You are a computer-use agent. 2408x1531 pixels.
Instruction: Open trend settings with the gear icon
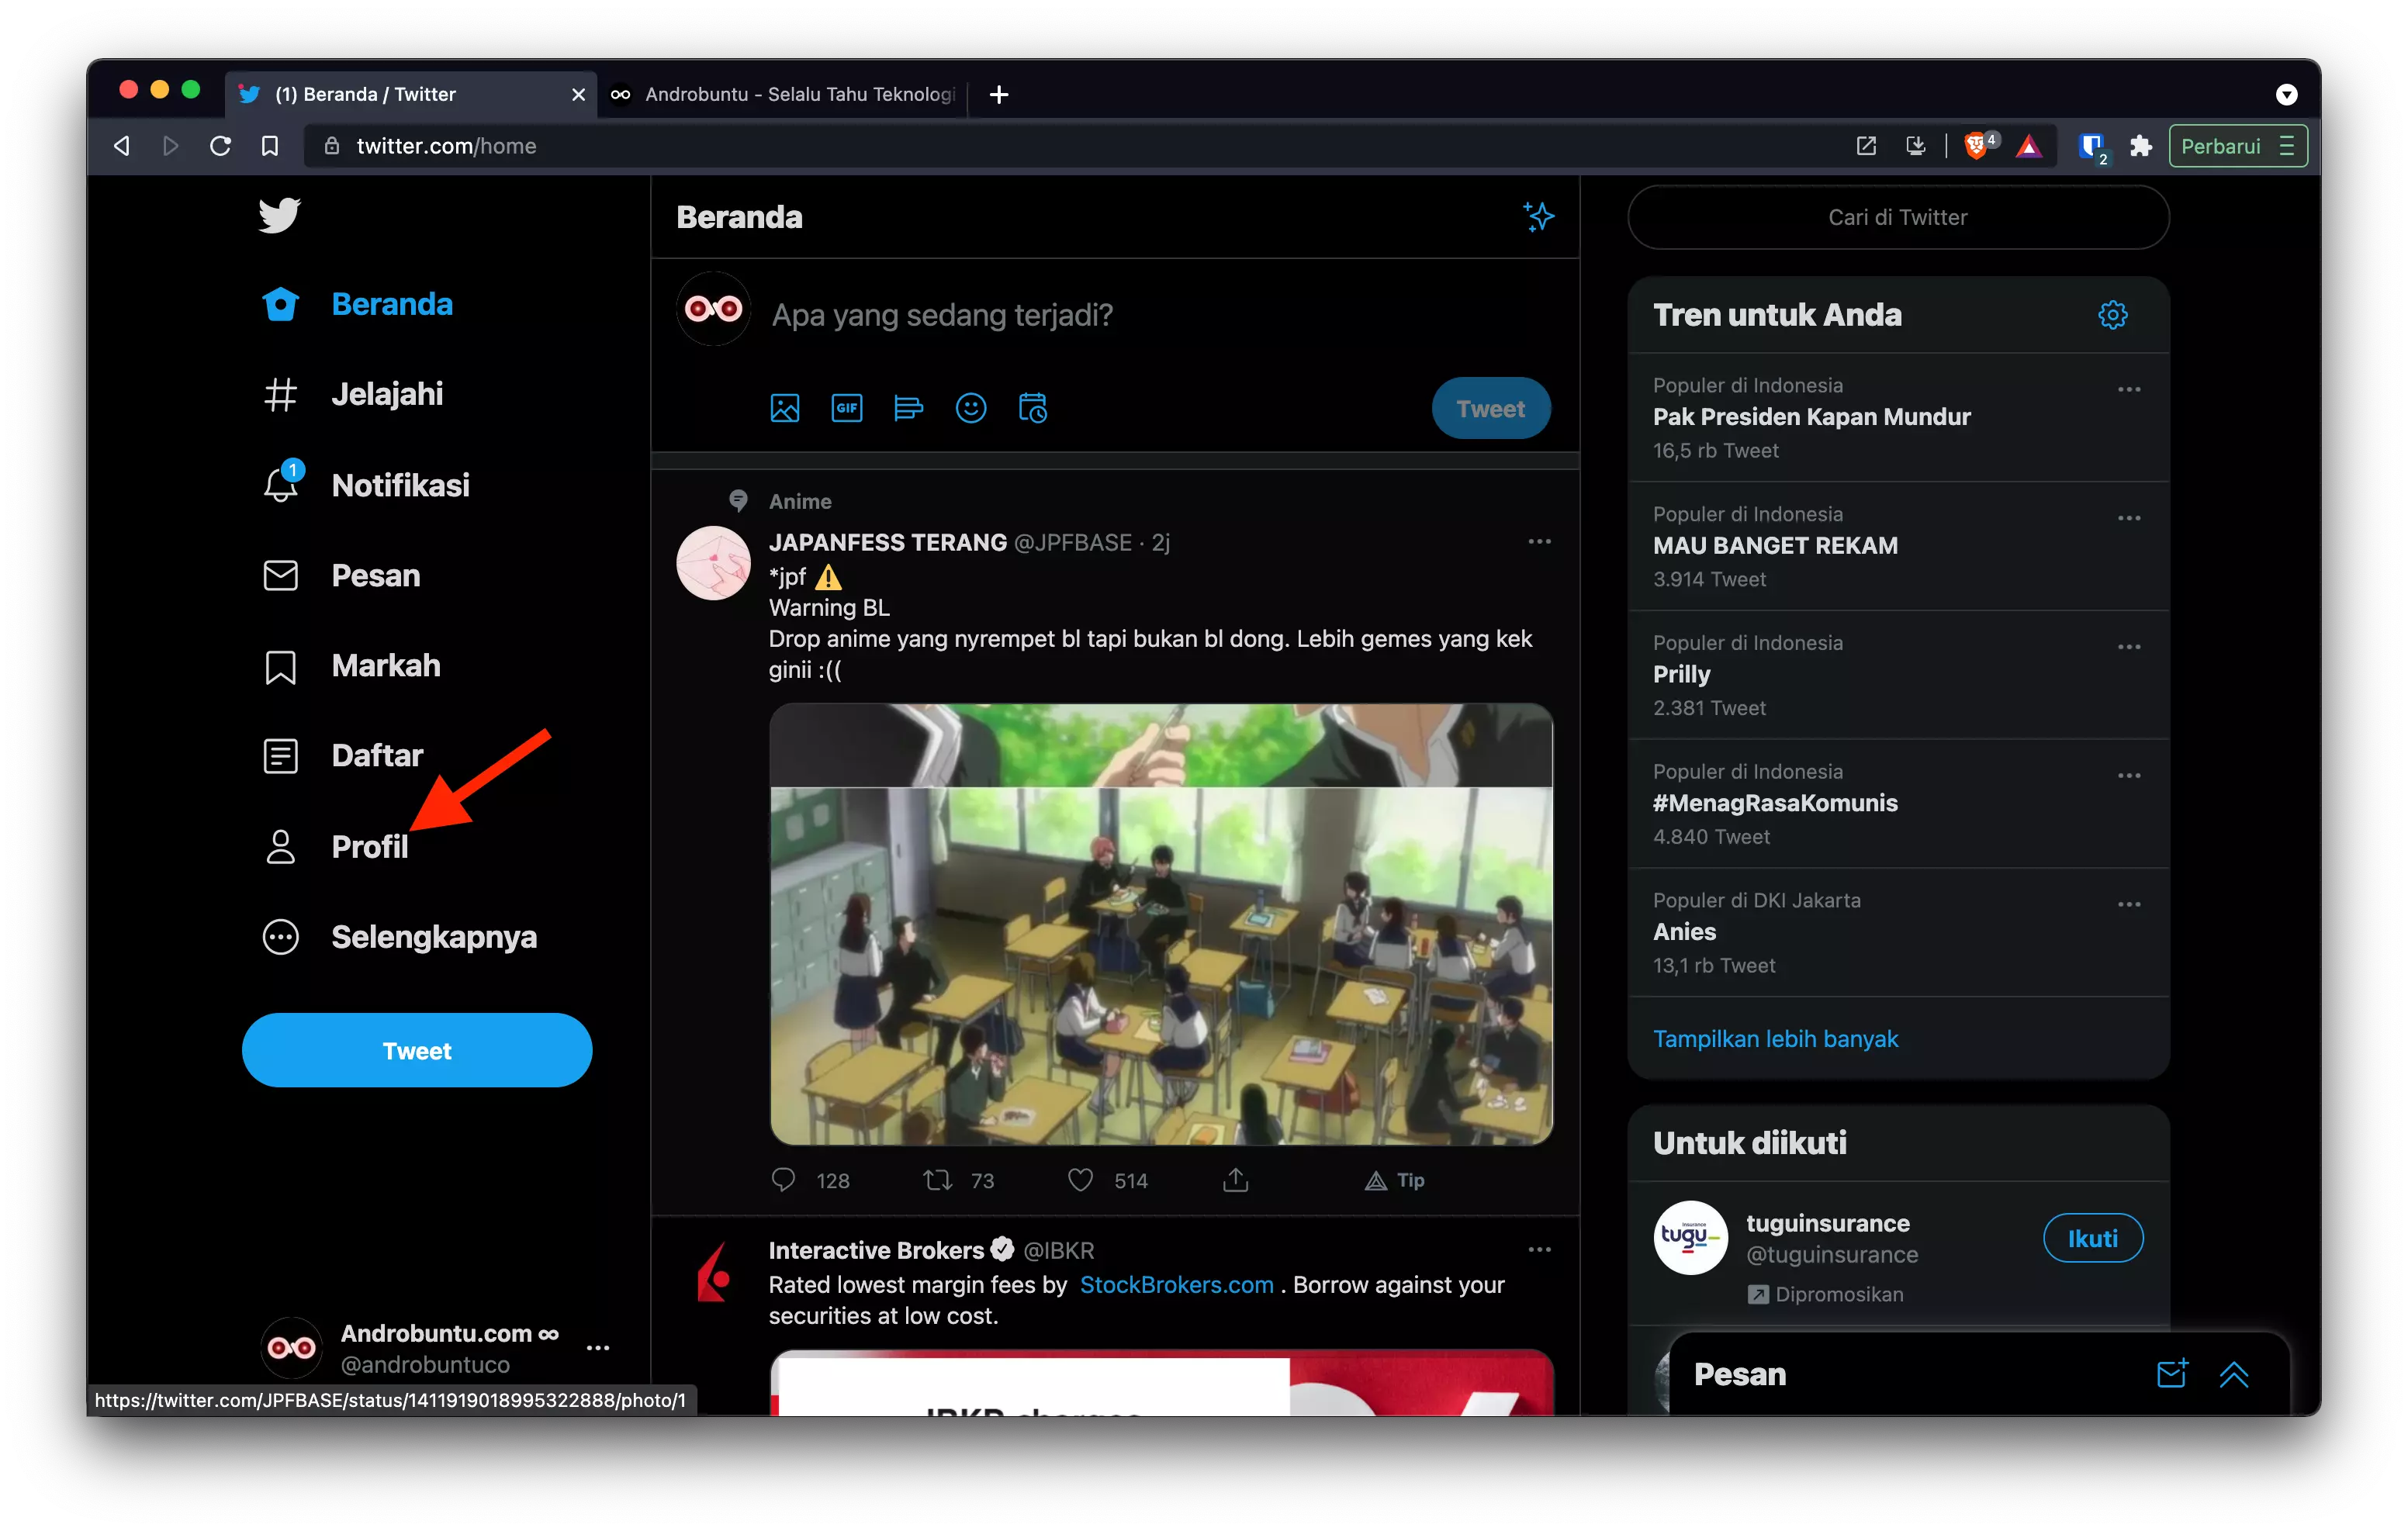(2113, 314)
